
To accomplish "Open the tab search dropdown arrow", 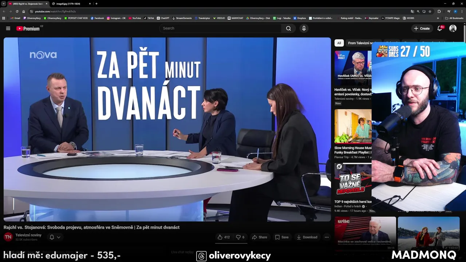I will pos(3,4).
